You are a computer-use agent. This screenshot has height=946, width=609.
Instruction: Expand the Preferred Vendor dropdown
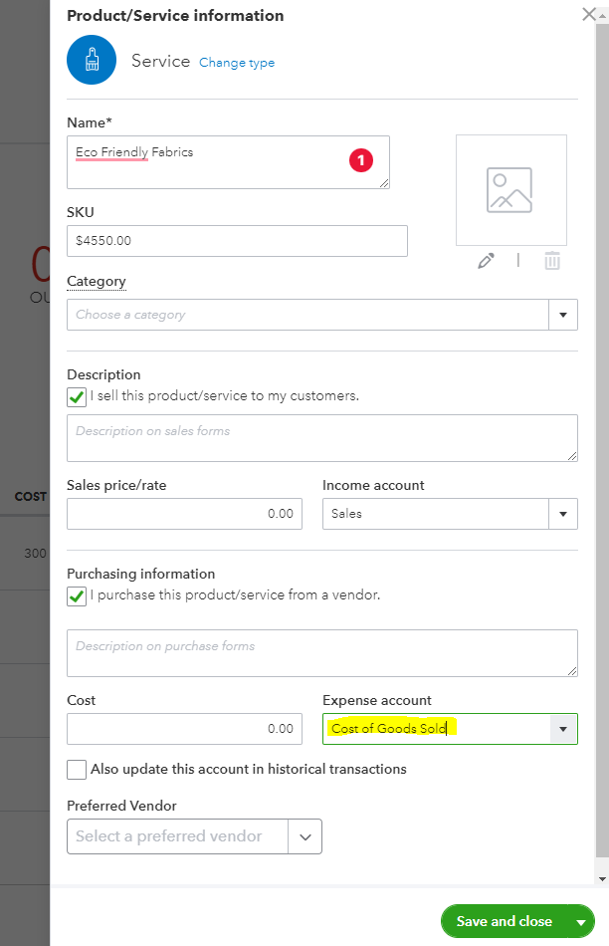(305, 836)
